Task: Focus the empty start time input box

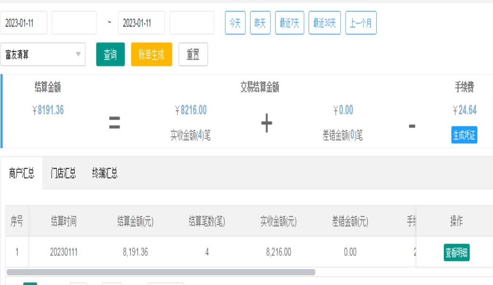Action: pos(74,23)
